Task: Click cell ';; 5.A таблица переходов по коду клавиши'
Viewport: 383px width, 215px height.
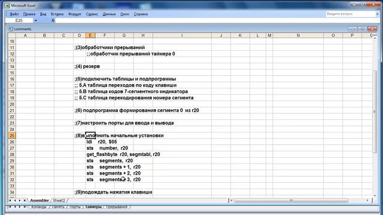Action: (126, 85)
